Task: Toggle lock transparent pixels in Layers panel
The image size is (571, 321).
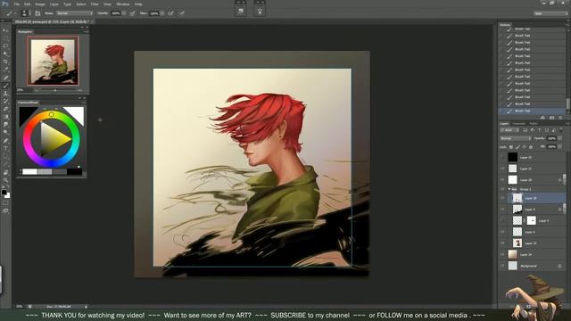Action: (511, 146)
